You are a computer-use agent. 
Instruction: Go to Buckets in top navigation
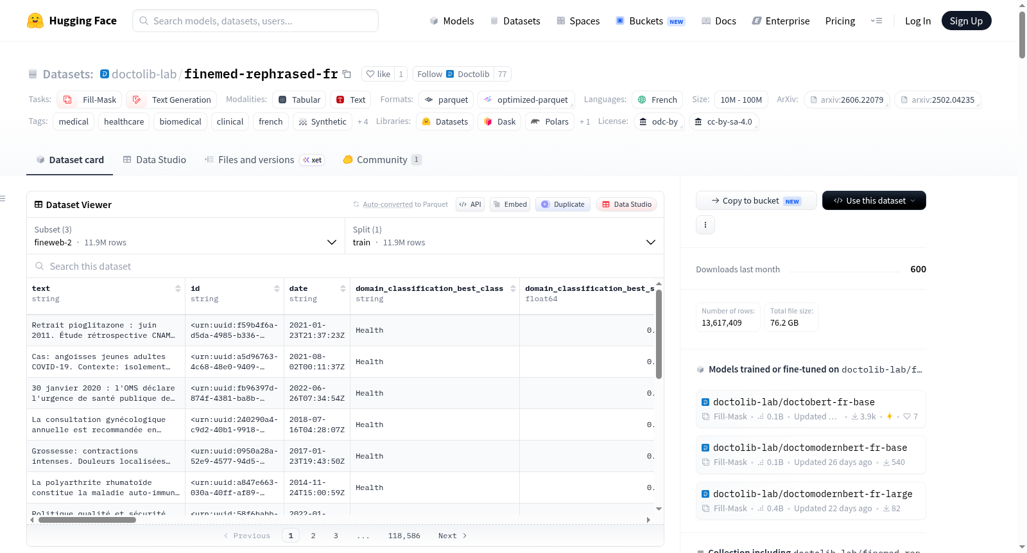pyautogui.click(x=650, y=21)
